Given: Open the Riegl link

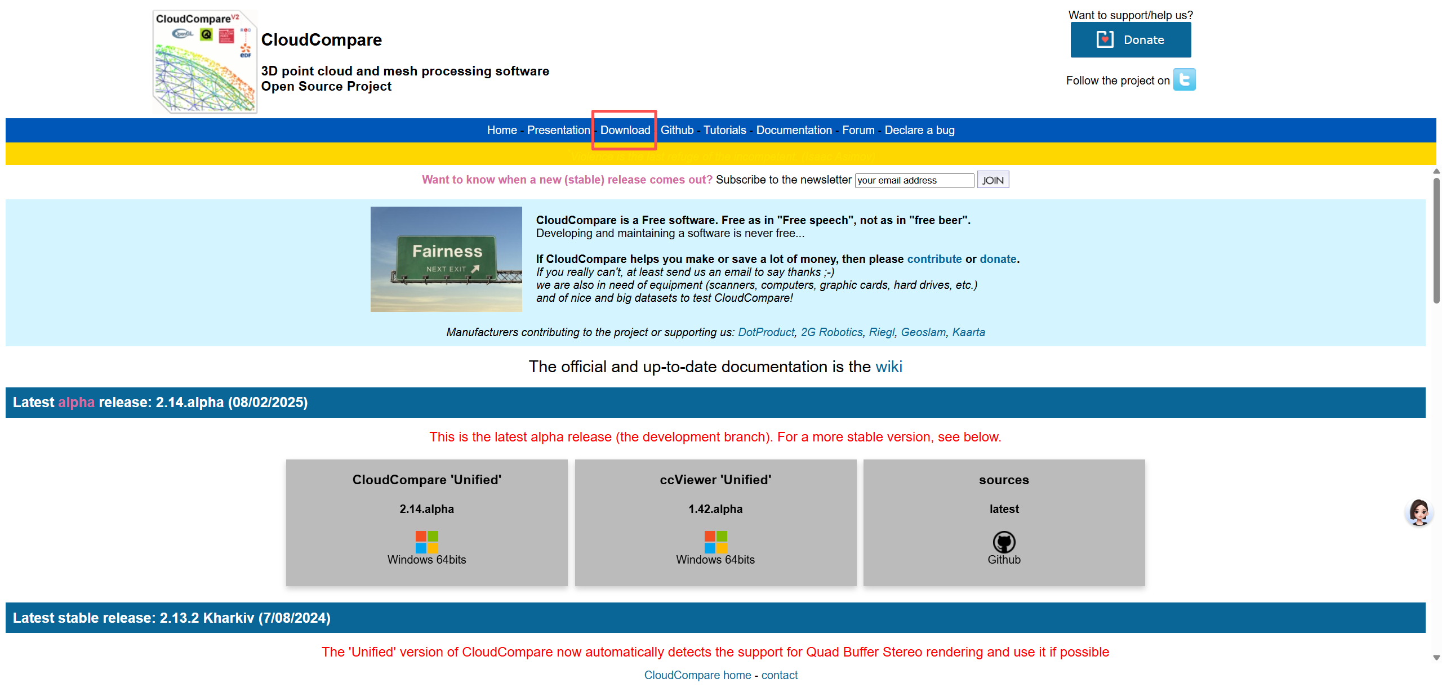Looking at the screenshot, I should (x=881, y=332).
